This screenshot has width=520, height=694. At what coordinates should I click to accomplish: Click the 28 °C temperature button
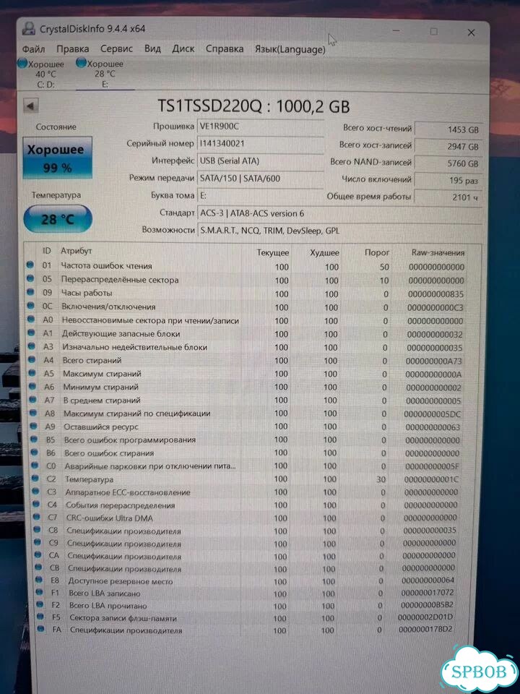(58, 218)
